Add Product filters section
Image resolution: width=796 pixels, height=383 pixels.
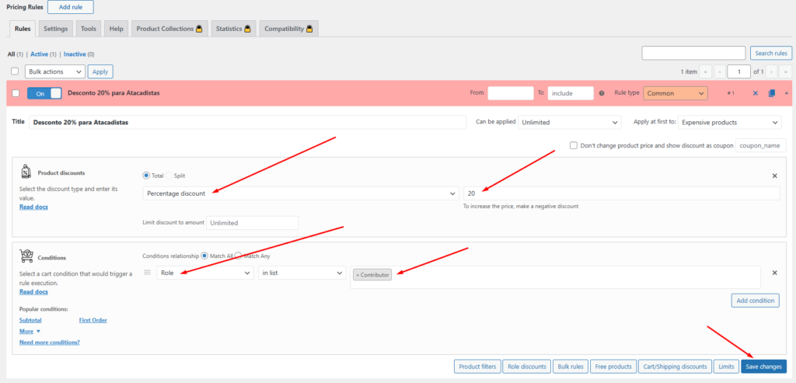[x=478, y=366]
